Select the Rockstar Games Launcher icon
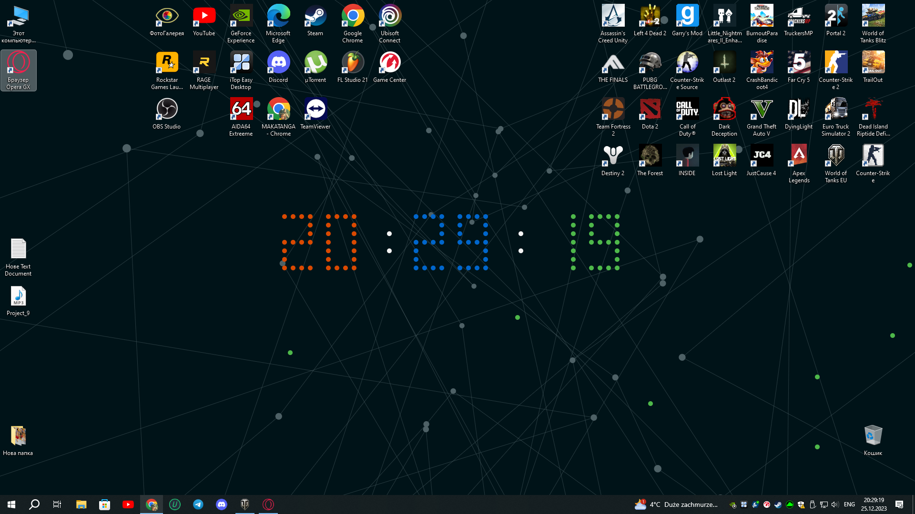This screenshot has height=514, width=915. pos(167,63)
